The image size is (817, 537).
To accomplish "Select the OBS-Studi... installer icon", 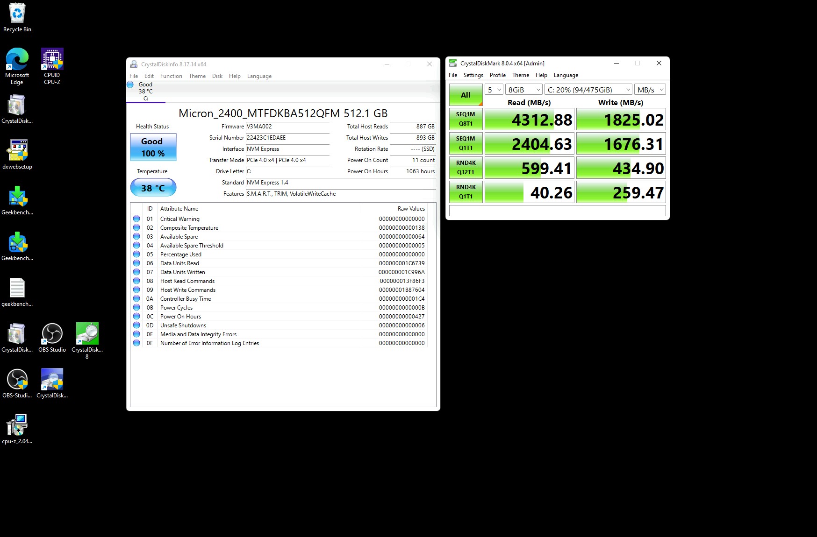I will 17,383.
